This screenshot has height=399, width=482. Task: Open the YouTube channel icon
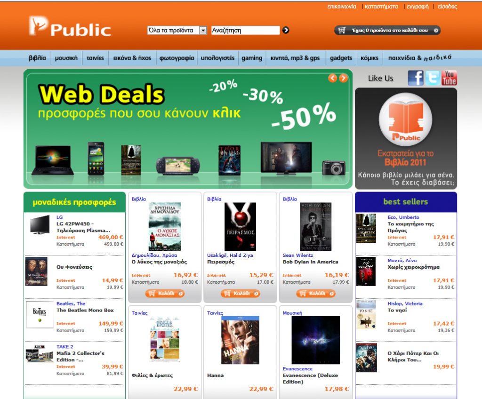[x=449, y=78]
